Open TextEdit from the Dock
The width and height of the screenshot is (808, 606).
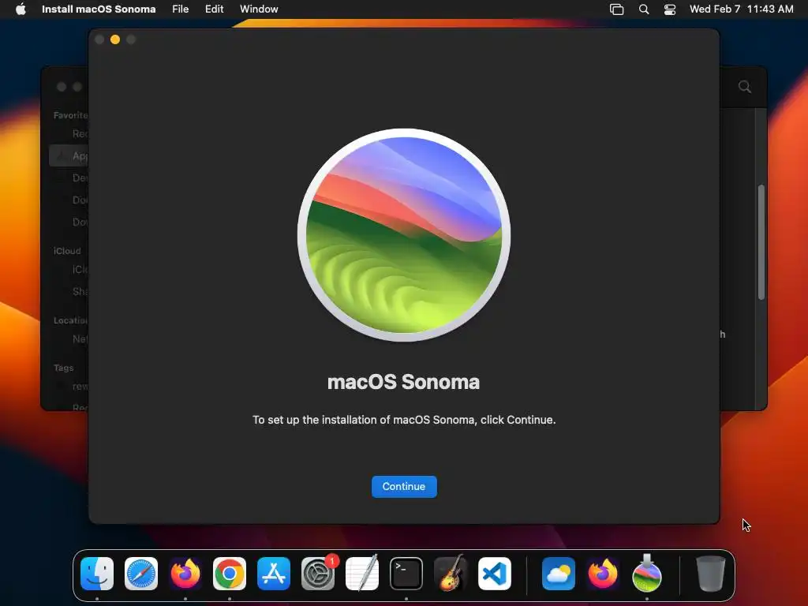[362, 574]
